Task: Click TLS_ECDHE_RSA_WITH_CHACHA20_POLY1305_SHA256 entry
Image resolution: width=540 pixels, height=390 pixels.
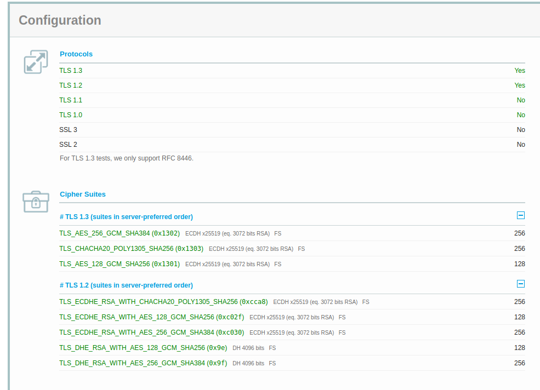Action: 163,302
